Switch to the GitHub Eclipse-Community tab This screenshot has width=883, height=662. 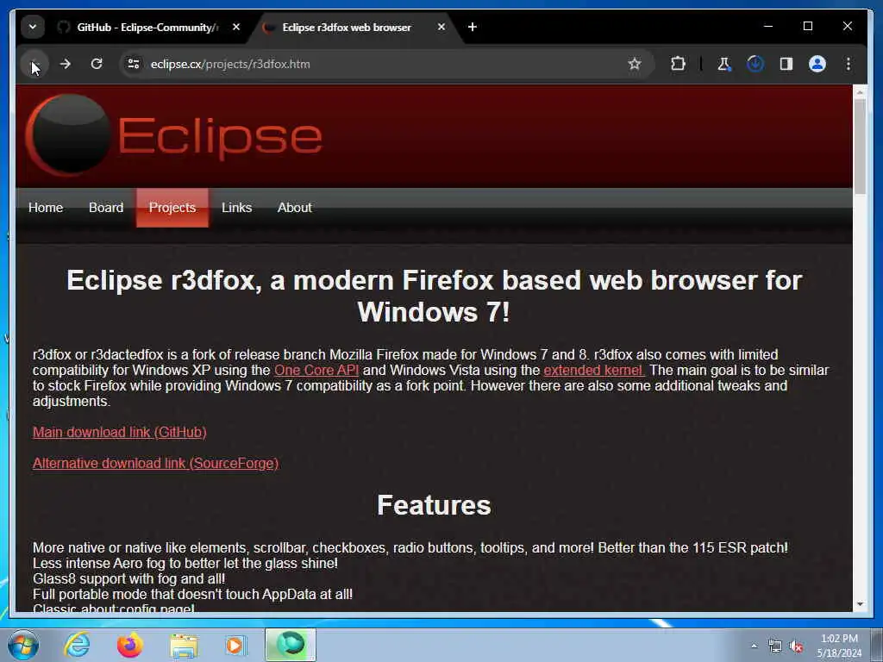148,27
